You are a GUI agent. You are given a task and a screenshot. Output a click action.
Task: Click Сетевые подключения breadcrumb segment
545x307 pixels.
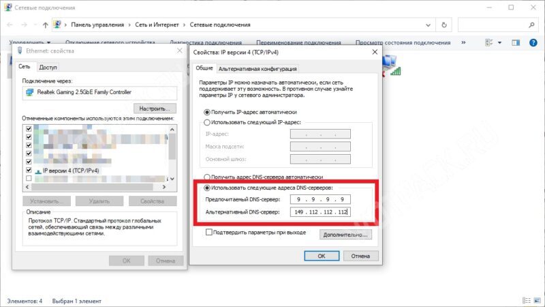220,25
